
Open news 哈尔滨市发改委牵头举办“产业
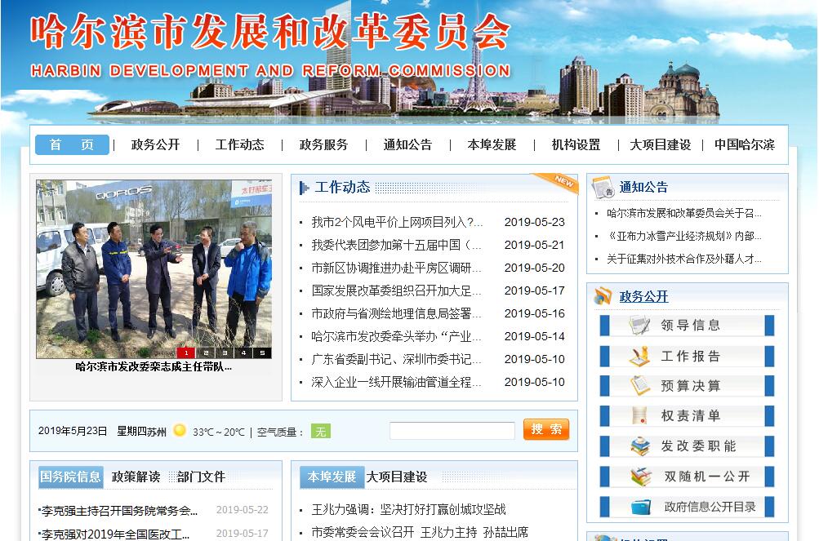tap(397, 336)
